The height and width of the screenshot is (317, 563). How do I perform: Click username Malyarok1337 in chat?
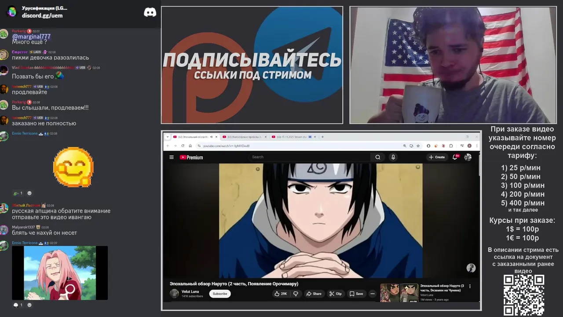(23, 227)
